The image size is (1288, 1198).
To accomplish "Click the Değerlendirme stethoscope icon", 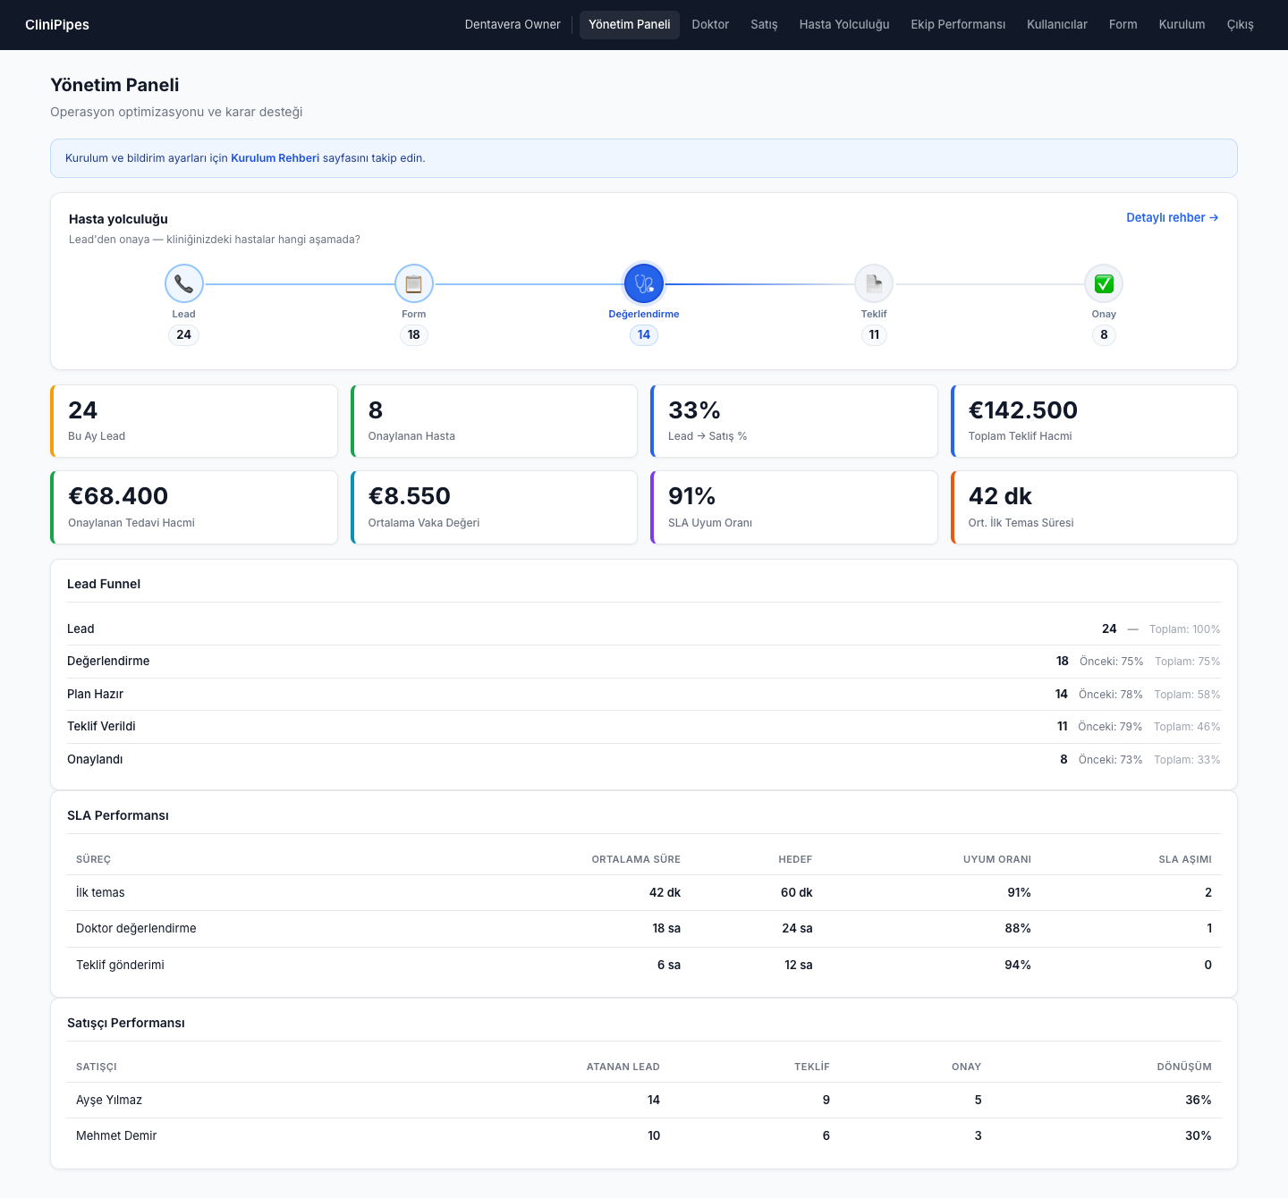I will point(644,284).
